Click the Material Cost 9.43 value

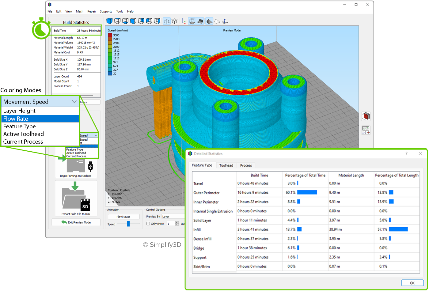[x=80, y=52]
